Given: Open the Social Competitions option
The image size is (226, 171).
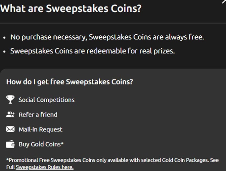Looking at the screenshot, I should tap(47, 100).
